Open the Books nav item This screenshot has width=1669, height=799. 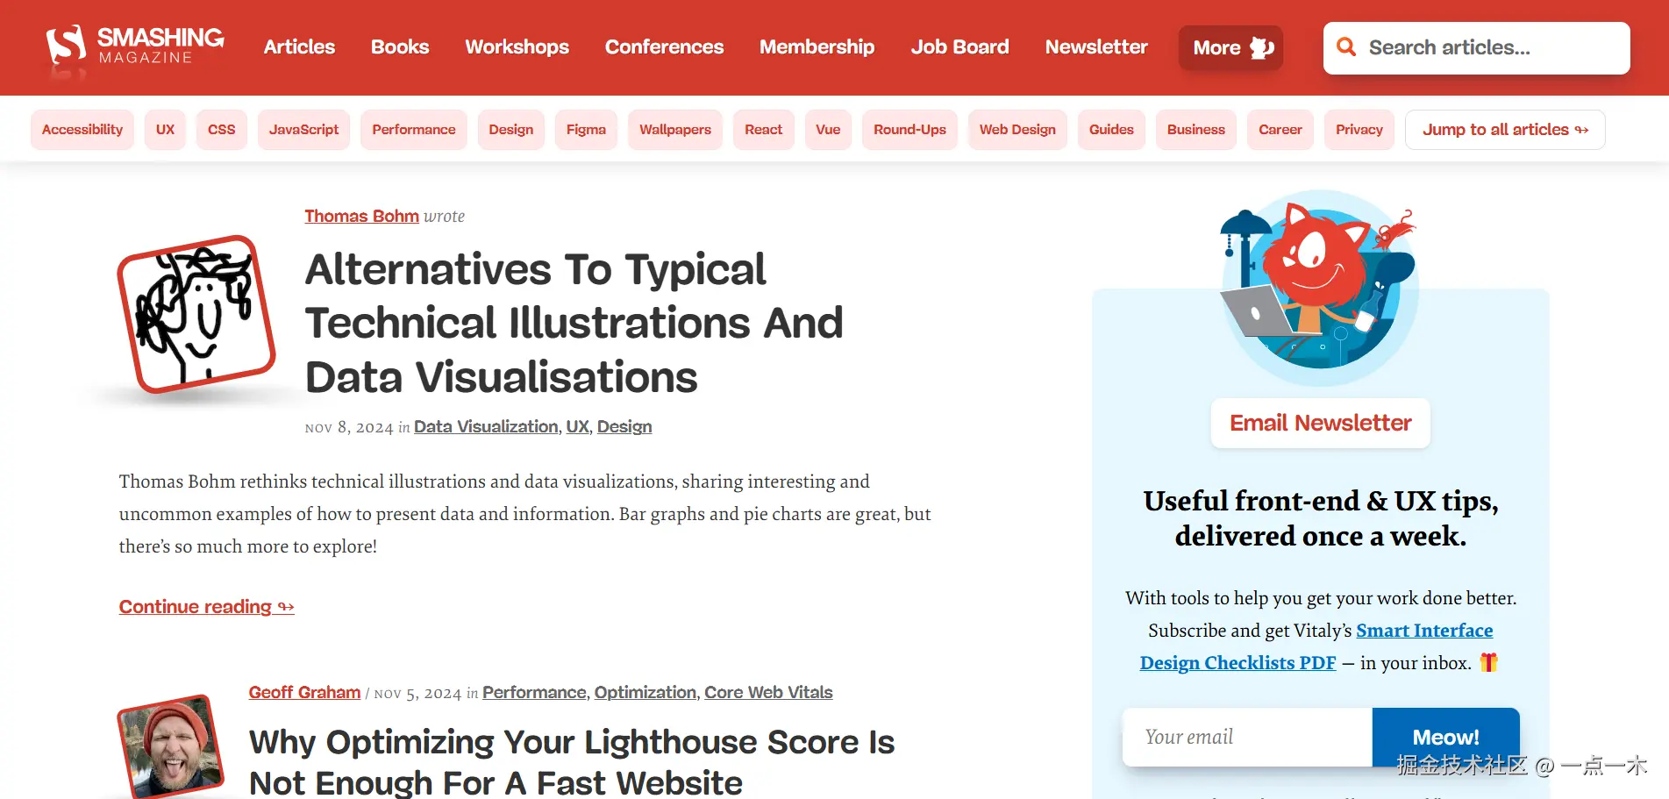pyautogui.click(x=400, y=46)
